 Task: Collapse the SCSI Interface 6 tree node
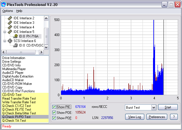[5, 41]
